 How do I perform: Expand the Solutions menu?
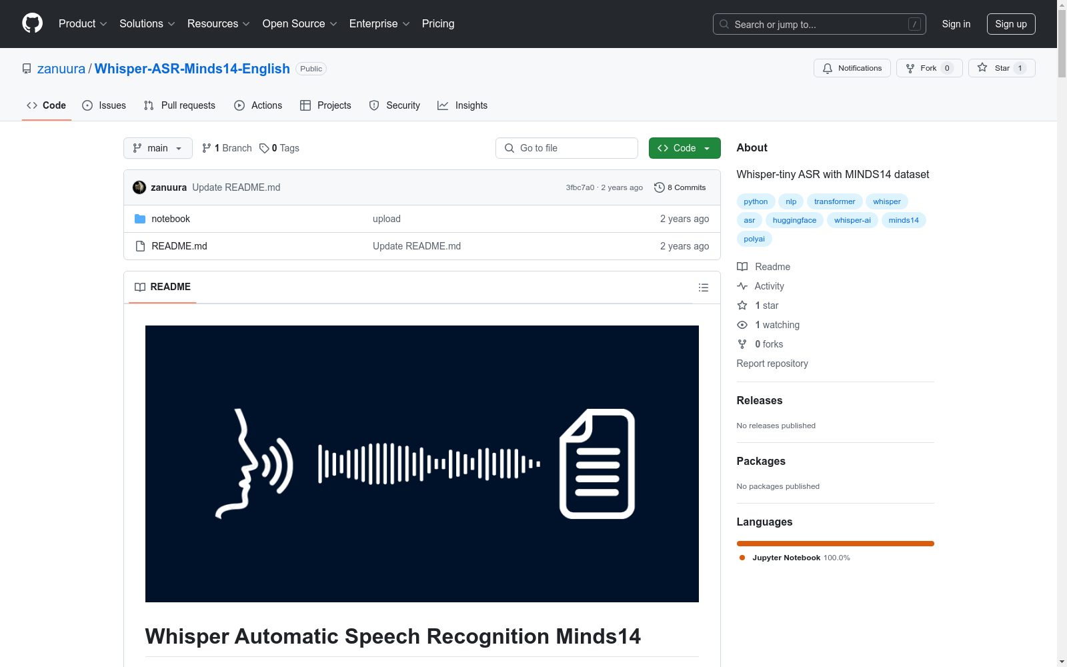click(147, 24)
